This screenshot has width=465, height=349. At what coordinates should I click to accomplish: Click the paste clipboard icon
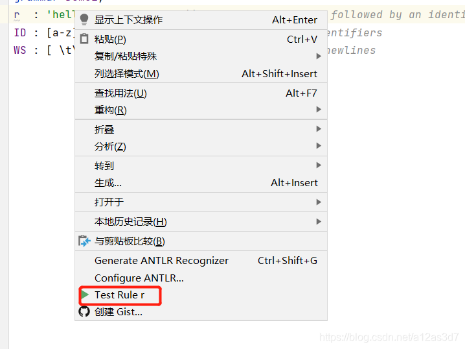[x=84, y=39]
